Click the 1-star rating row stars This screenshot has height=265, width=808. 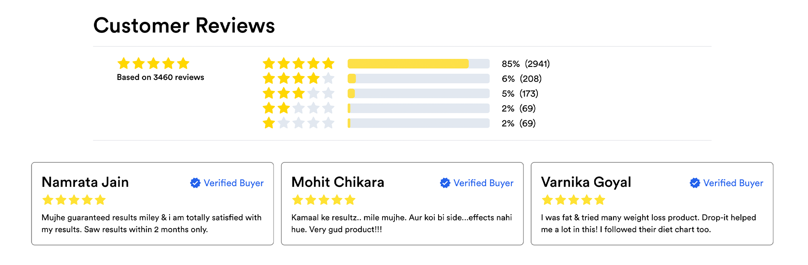tap(298, 123)
